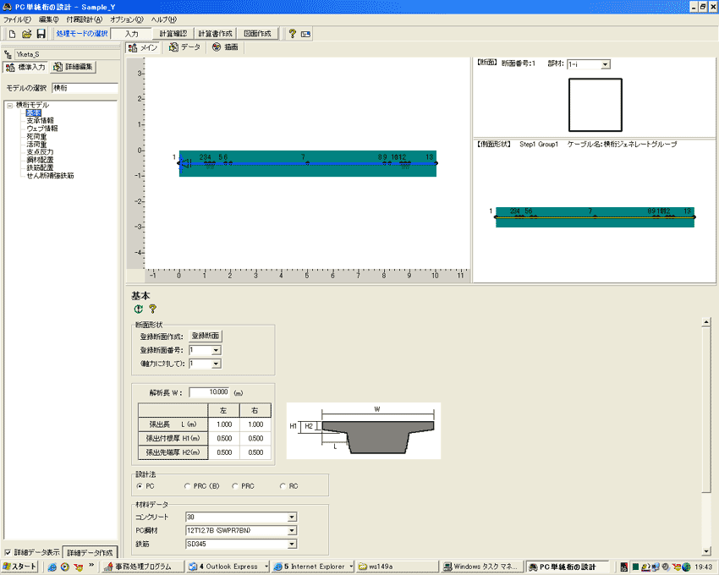Click the main toolbar Help question mark
719x575 pixels.
coord(292,34)
